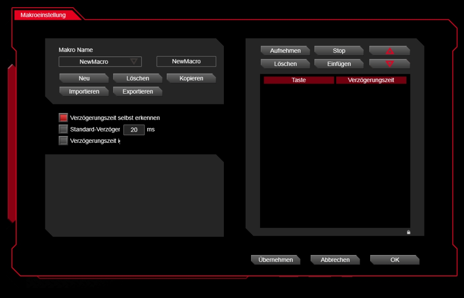Click Löschen above the key list

(285, 64)
